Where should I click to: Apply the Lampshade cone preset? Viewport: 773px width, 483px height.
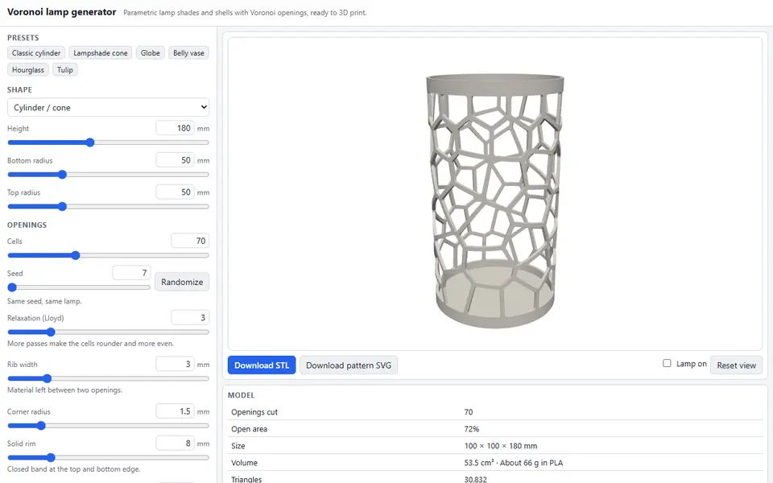pyautogui.click(x=101, y=53)
